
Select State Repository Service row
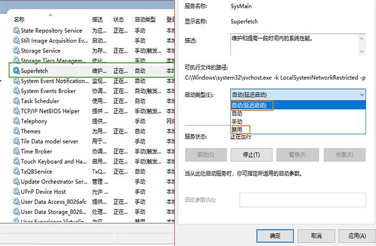93,30
